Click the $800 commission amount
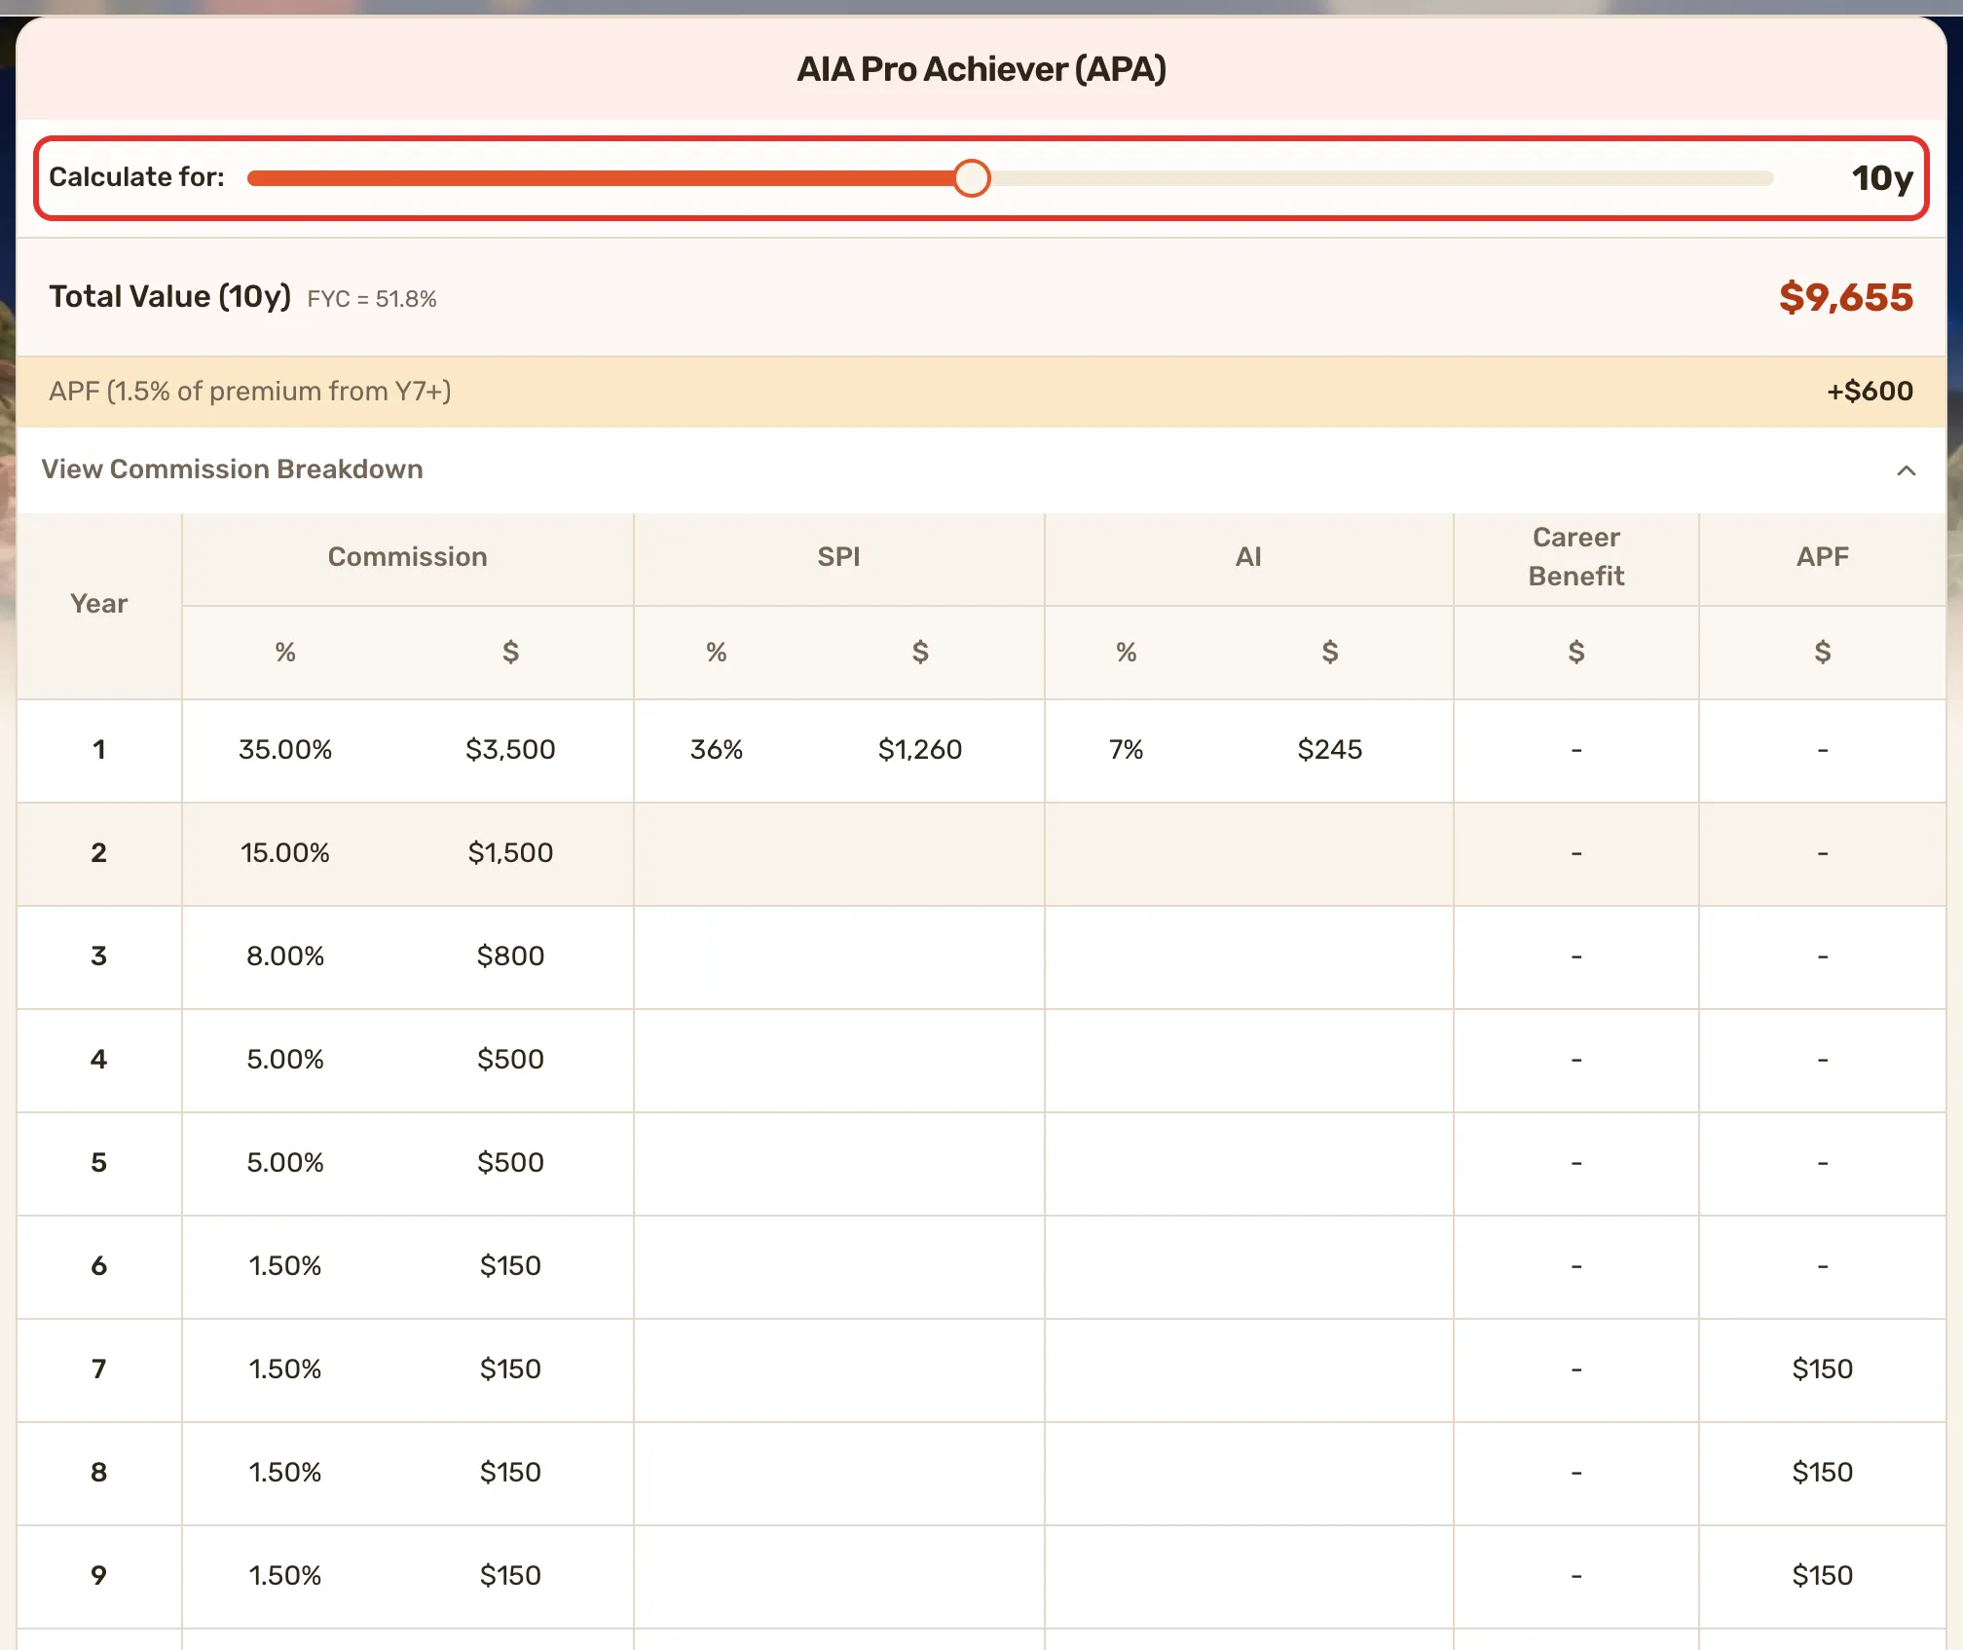This screenshot has width=1963, height=1650. 510,956
